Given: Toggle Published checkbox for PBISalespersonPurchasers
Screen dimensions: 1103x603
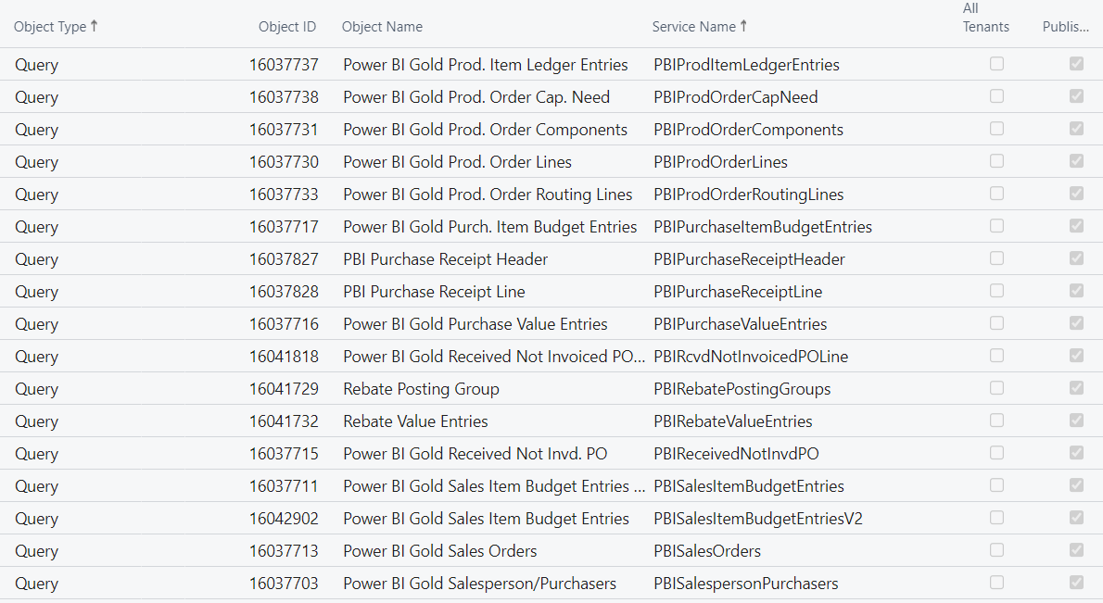Looking at the screenshot, I should click(1076, 583).
